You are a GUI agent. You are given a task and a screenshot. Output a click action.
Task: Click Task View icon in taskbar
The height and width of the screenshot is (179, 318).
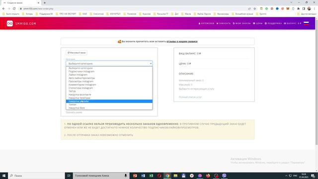[x=69, y=176]
